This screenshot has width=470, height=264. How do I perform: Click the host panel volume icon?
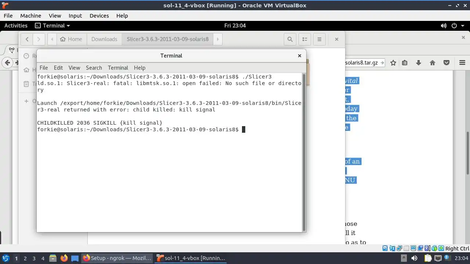[414, 258]
